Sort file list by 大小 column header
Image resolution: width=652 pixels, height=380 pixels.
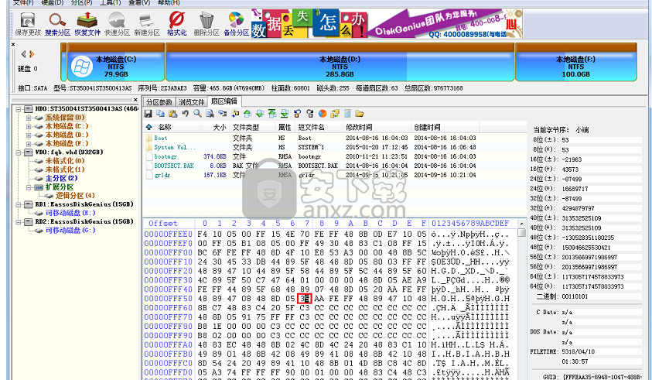click(214, 127)
